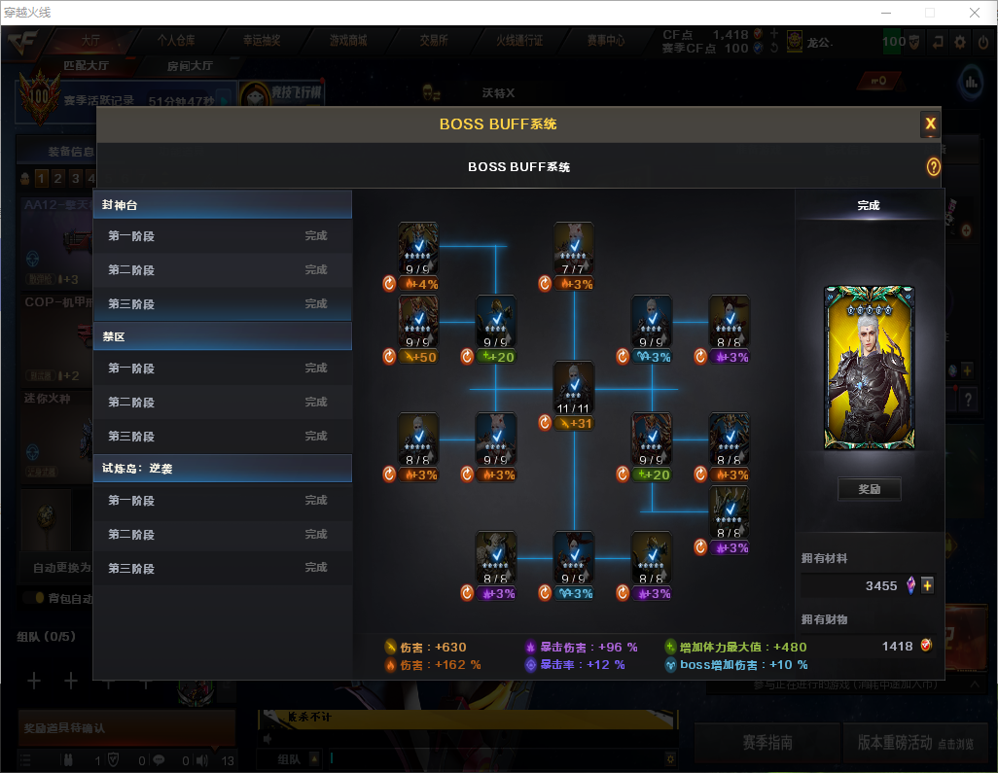Add materials with the plus button
Screen dimensions: 998x773
(927, 585)
